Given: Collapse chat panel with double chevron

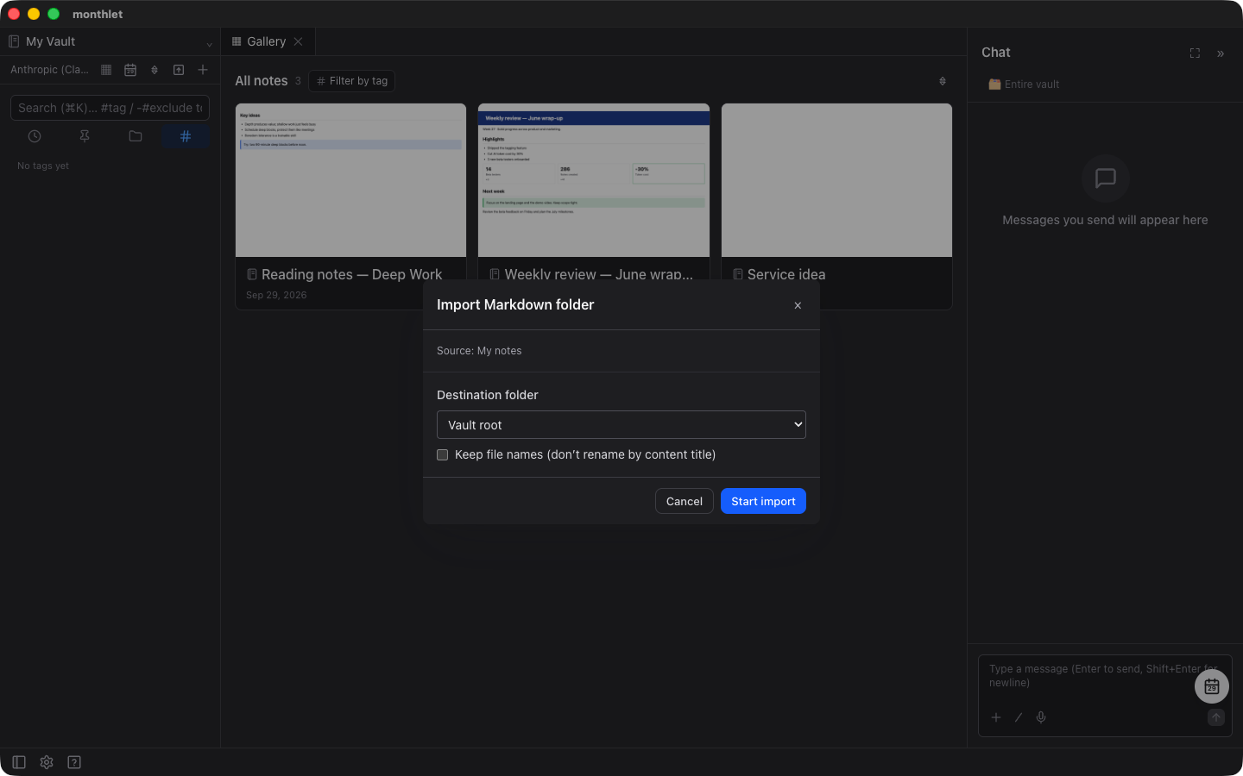Looking at the screenshot, I should (x=1221, y=53).
